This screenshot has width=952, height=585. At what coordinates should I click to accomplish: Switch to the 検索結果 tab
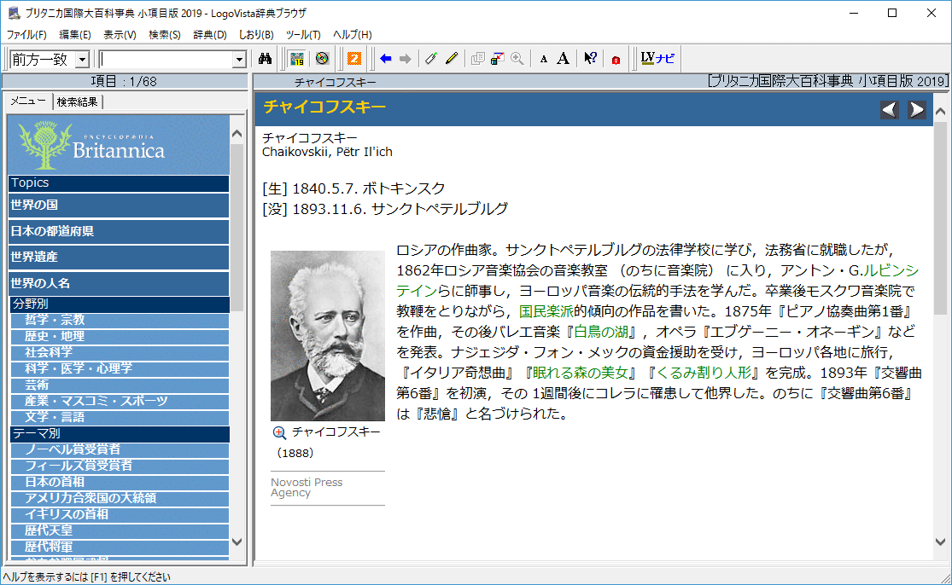[77, 101]
